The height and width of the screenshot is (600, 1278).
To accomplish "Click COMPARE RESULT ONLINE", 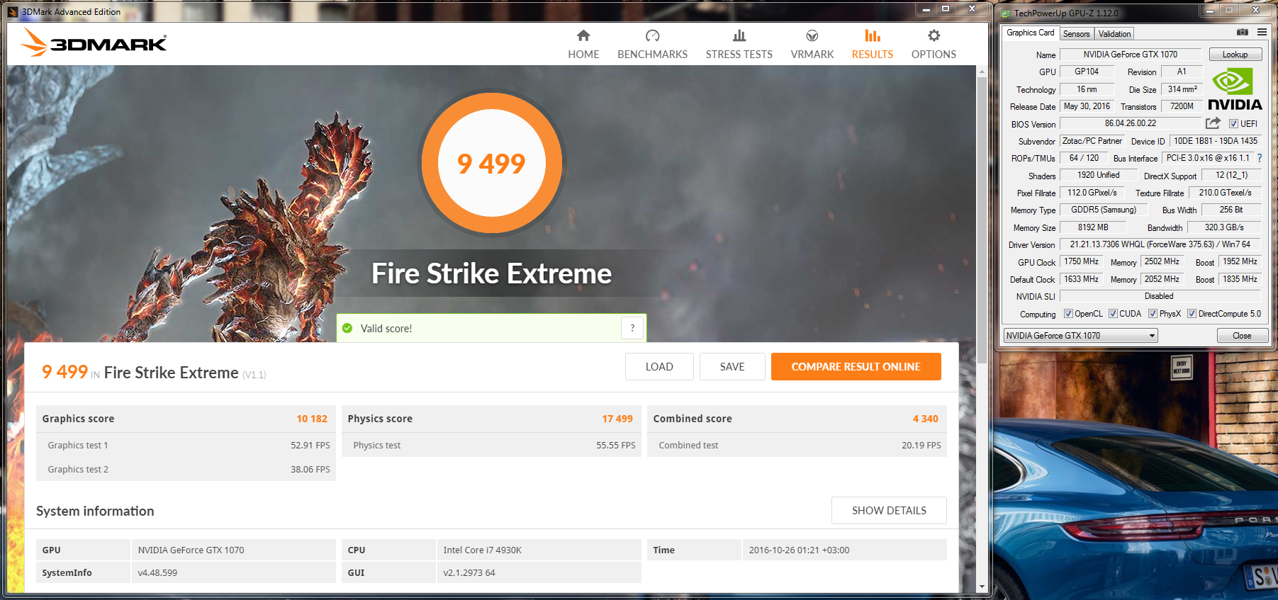I will tap(856, 366).
